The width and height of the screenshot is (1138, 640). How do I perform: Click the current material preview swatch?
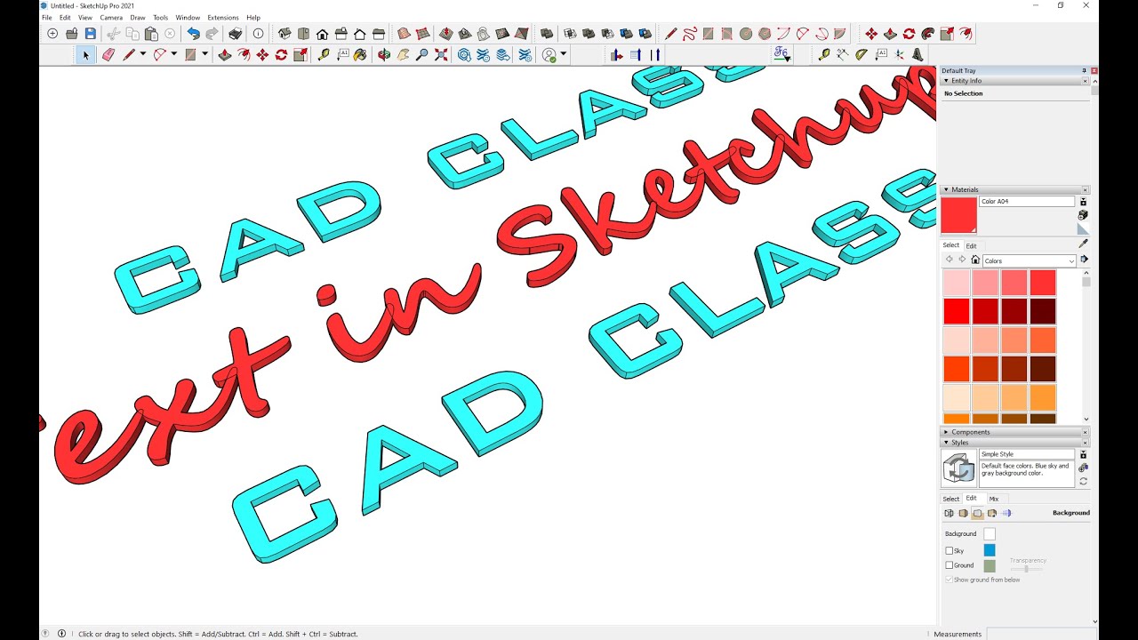(959, 216)
